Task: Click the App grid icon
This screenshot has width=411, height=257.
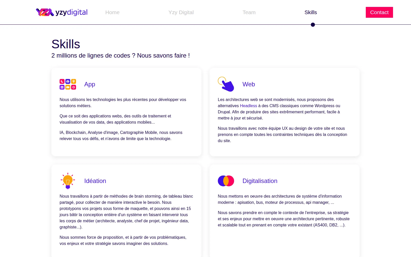Action: (68, 84)
